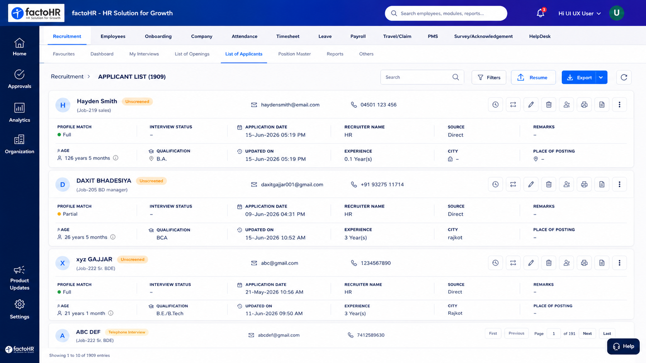Image resolution: width=646 pixels, height=363 pixels.
Task: Open three-dot menu for xyz GAJJAR
Action: tap(619, 263)
